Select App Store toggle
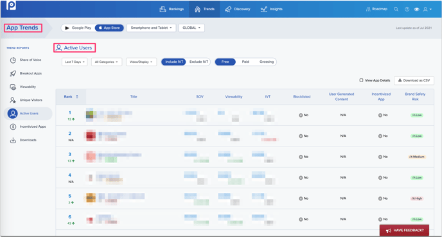 [109, 28]
